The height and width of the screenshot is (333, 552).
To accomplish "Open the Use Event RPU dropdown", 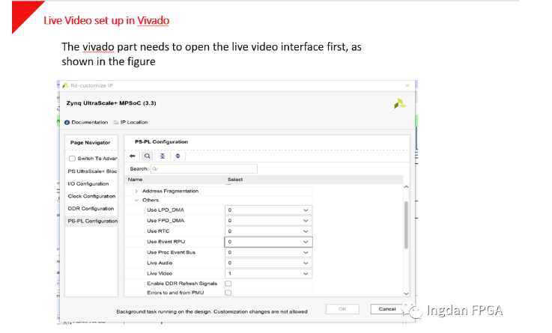I will 268,242.
